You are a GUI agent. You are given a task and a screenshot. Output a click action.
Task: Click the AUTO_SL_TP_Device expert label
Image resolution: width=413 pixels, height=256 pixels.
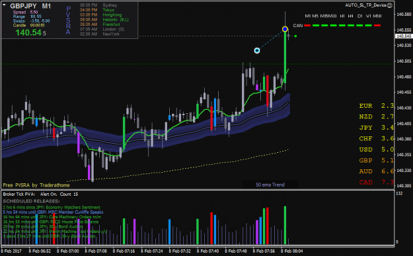click(x=366, y=5)
